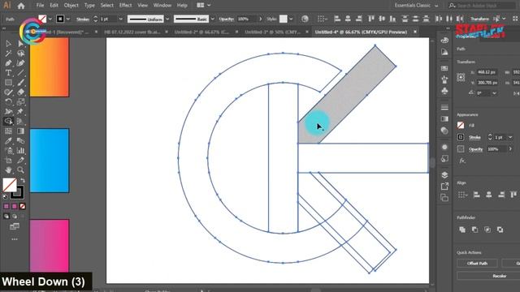Screen dimensions: 520x292
Task: Select the Direct Selection tool
Action: point(20,44)
